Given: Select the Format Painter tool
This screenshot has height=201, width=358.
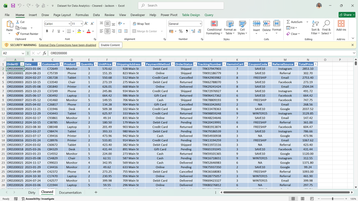Looking at the screenshot, I should 27,34.
